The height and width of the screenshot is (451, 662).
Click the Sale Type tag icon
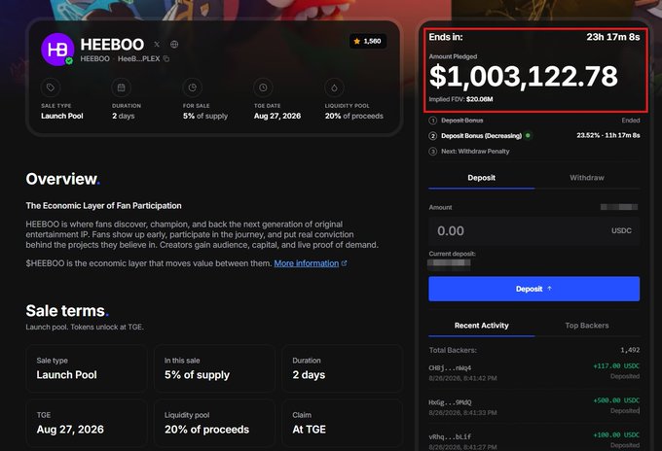[51, 87]
